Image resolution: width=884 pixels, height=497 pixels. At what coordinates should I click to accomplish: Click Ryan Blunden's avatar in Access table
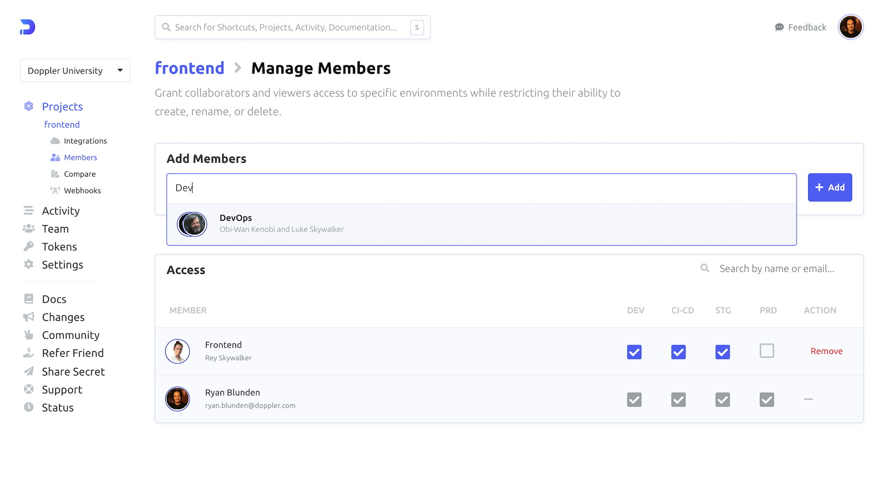[177, 399]
